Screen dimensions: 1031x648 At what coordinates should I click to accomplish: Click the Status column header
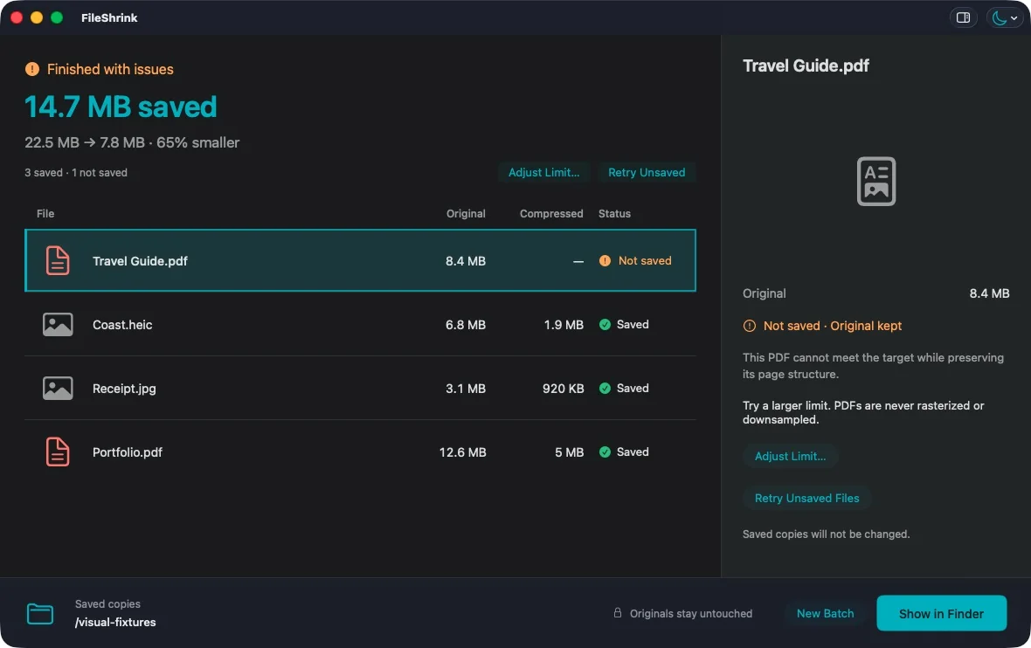[x=614, y=214]
